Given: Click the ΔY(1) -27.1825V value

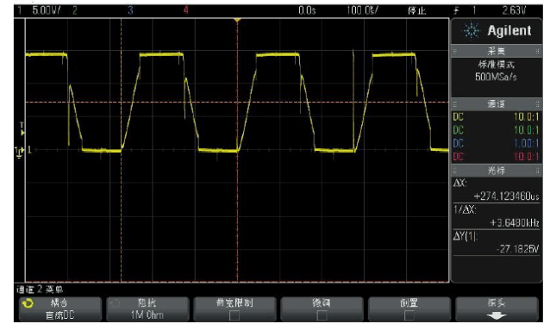Looking at the screenshot, I should 518,249.
